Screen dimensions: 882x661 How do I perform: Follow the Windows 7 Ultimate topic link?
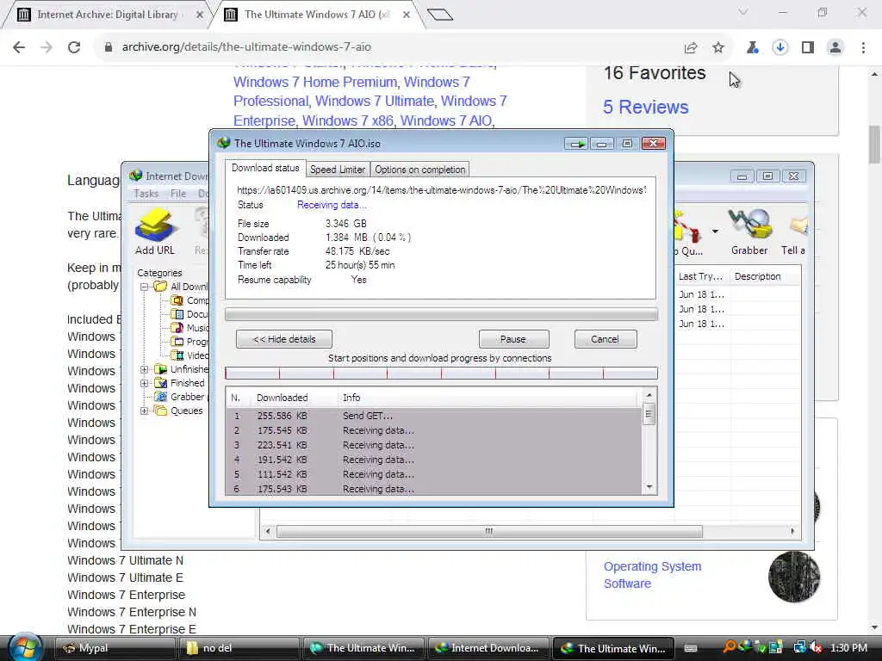(x=375, y=102)
